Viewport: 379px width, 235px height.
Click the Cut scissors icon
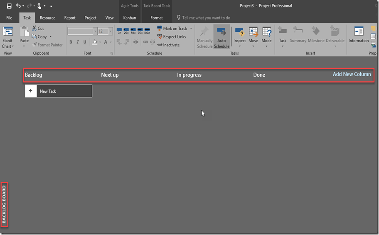pos(35,29)
